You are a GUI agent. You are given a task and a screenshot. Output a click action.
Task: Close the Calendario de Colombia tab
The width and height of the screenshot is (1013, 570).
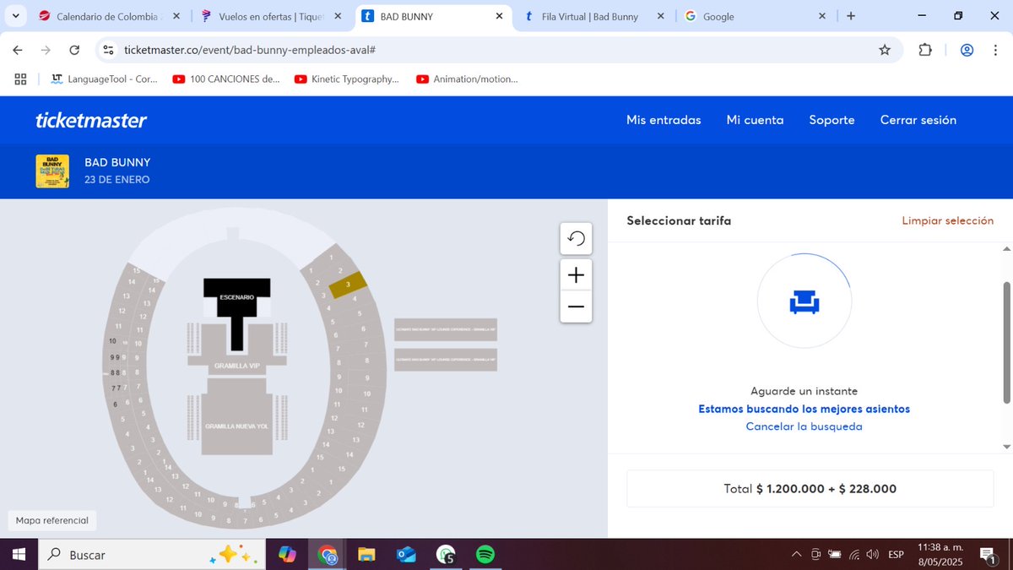175,16
